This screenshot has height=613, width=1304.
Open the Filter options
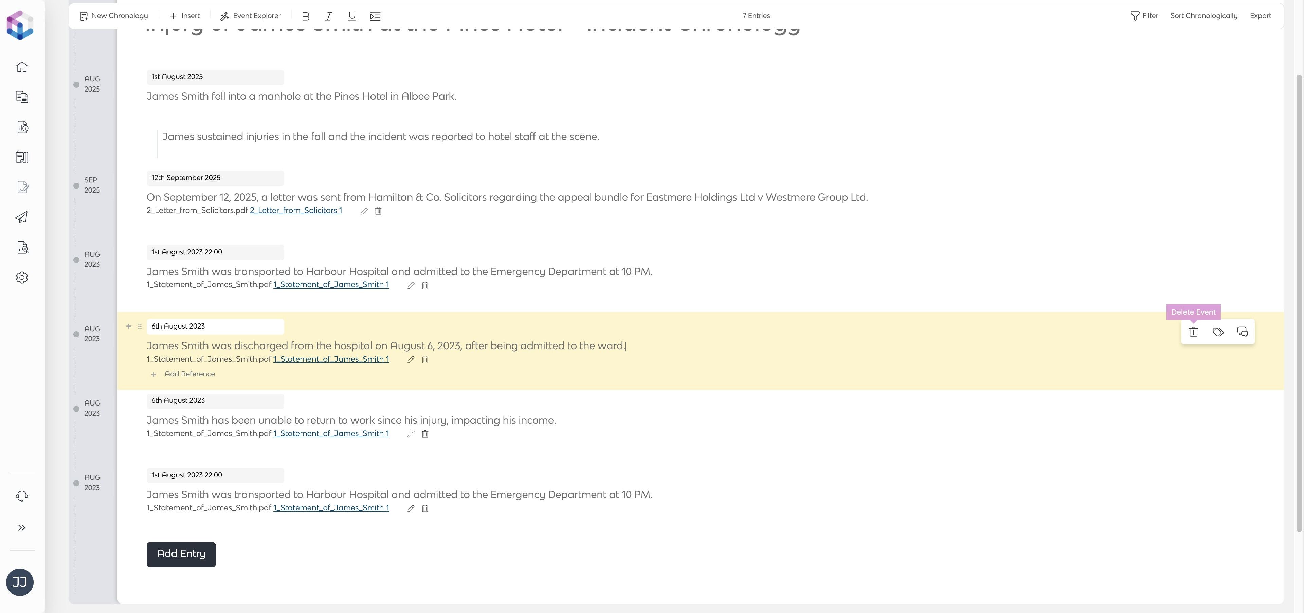(1144, 16)
